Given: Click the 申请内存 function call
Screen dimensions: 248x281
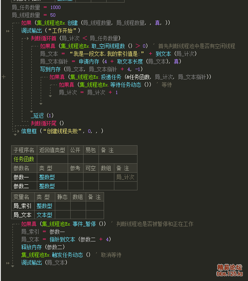Looking at the screenshot, I should pos(89,61).
